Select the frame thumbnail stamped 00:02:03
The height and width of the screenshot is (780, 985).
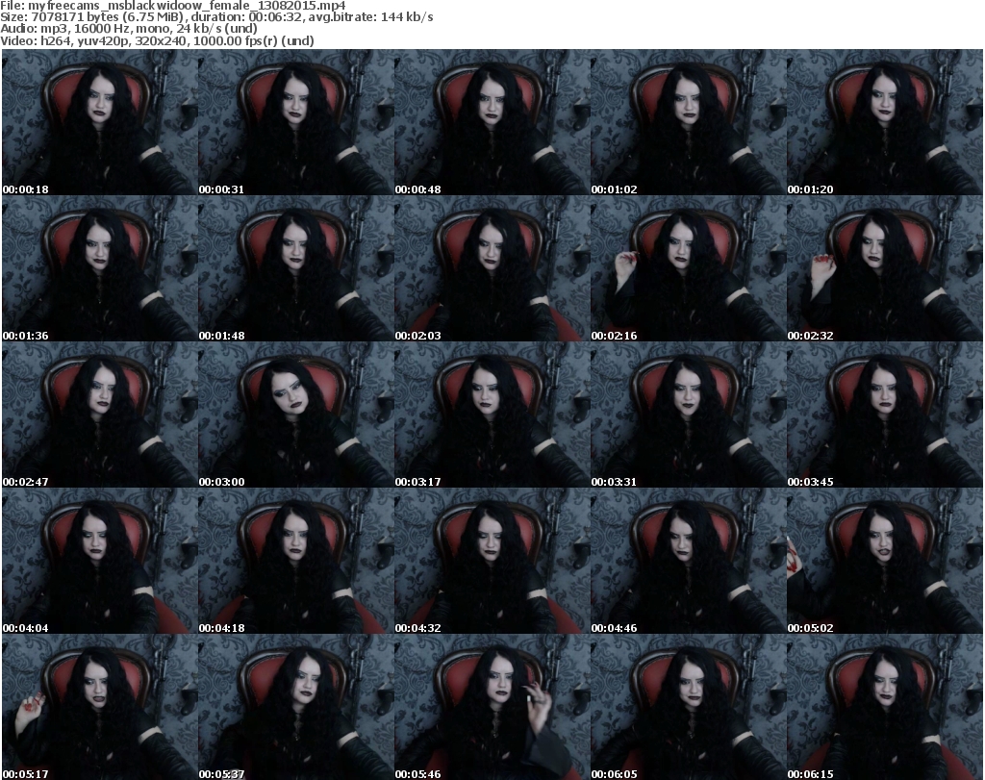coord(492,268)
